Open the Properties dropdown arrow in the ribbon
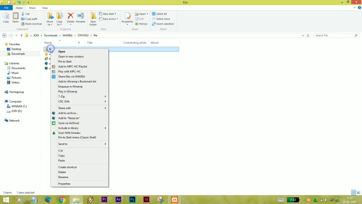The image size is (362, 204). coord(128,24)
